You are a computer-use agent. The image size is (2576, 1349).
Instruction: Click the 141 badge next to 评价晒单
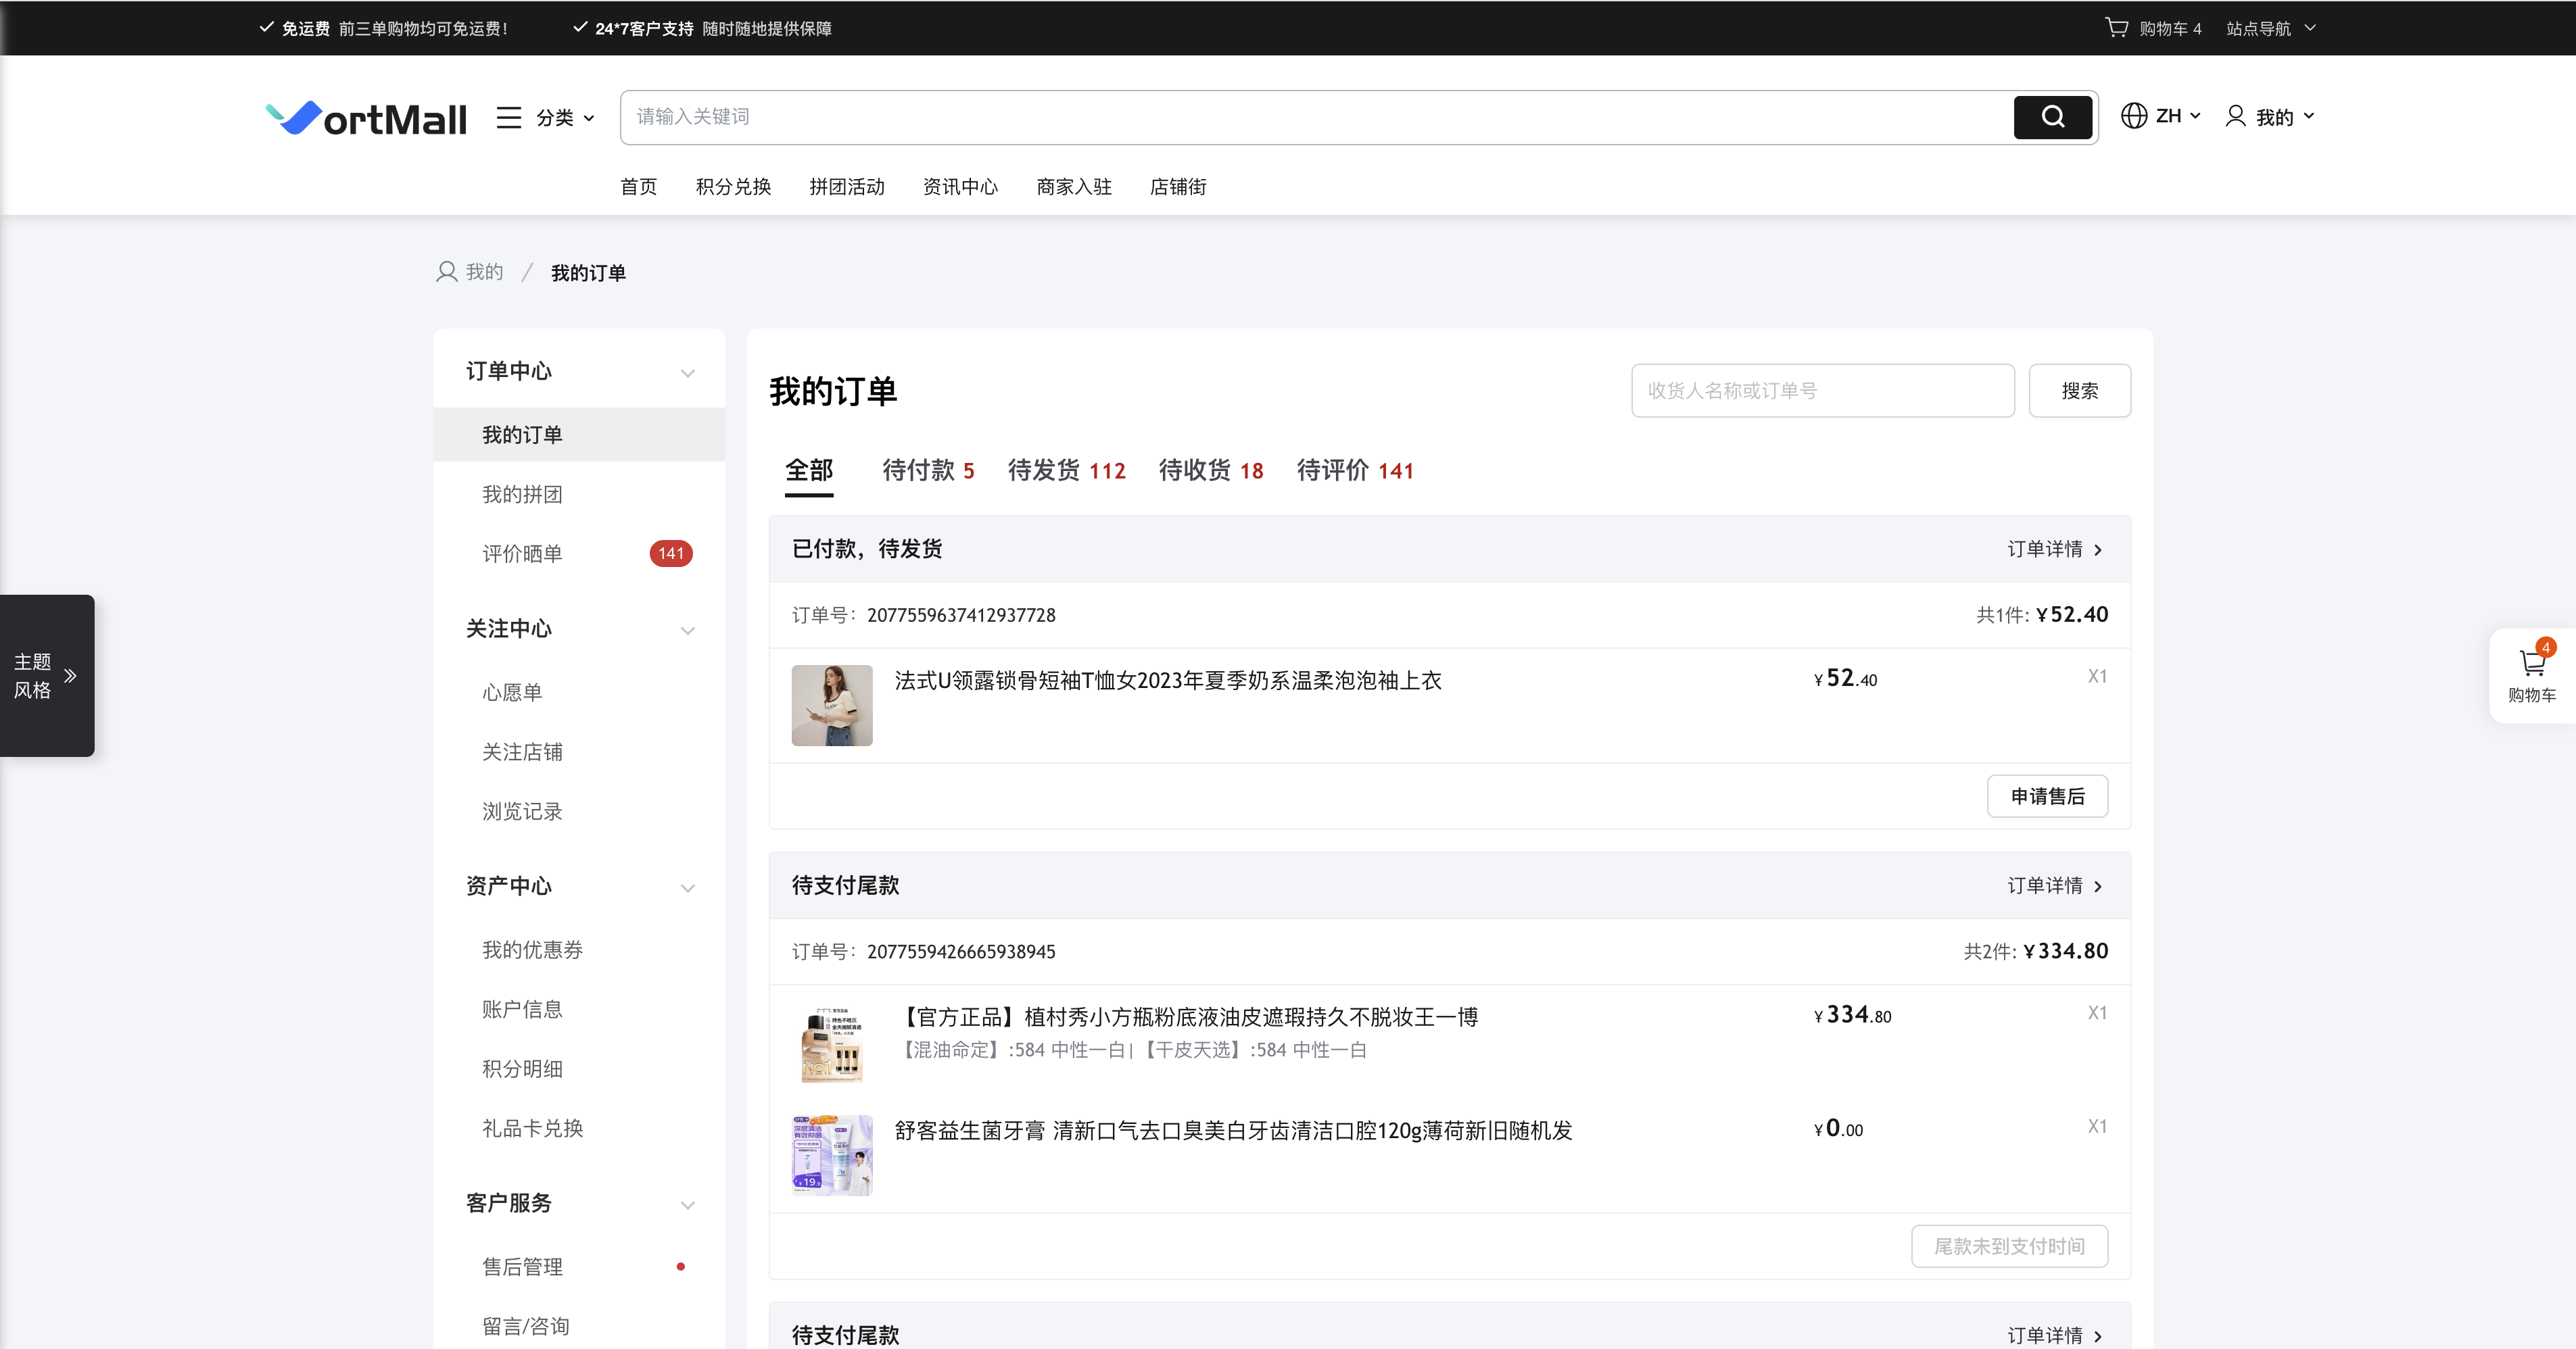(x=671, y=554)
